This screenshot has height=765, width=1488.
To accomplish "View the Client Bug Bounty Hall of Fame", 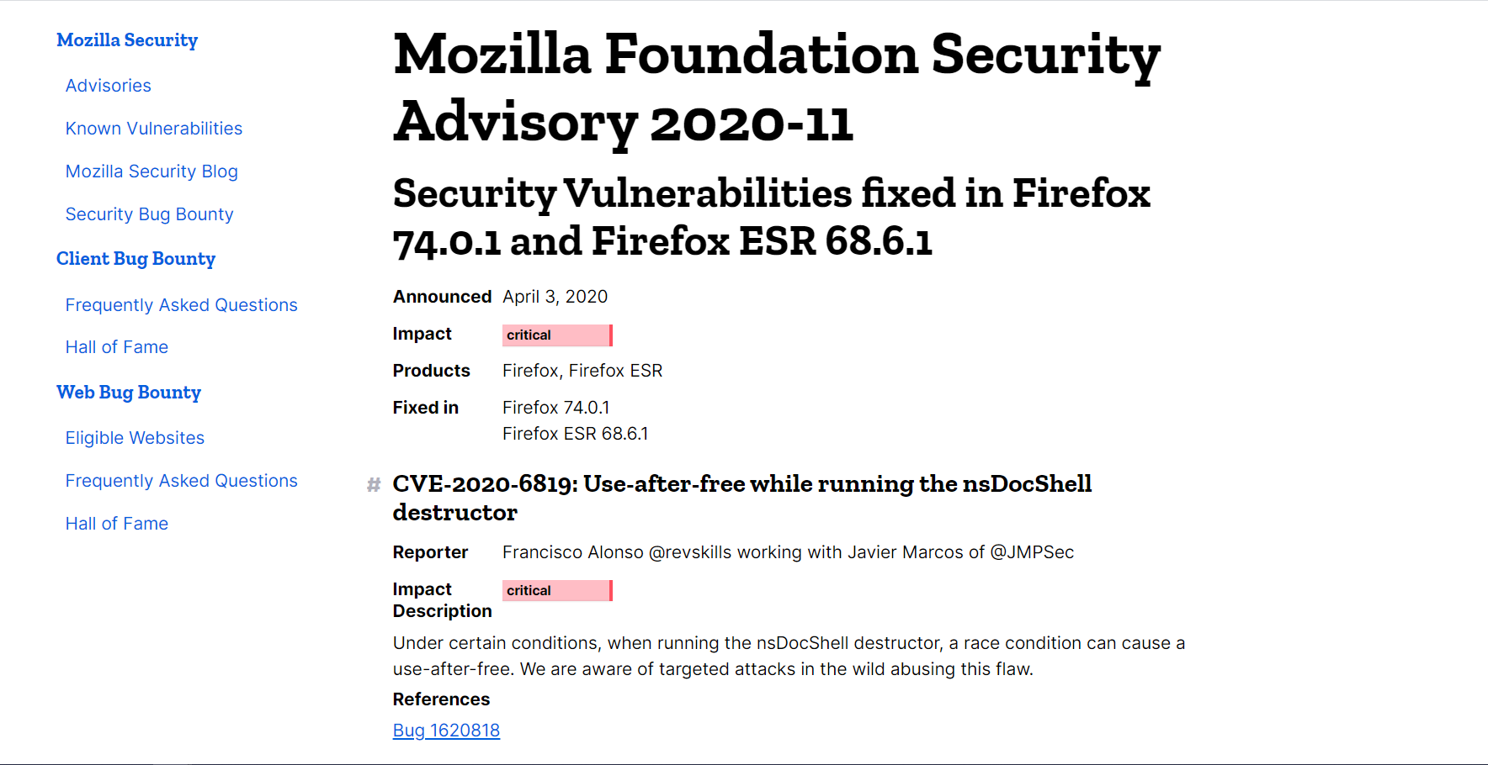I will [x=116, y=346].
